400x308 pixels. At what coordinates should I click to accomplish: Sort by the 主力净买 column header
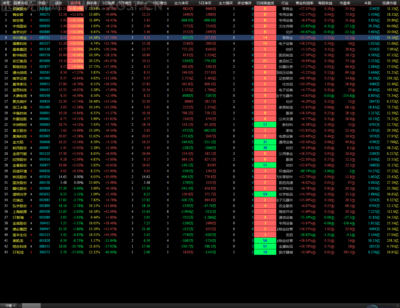click(x=181, y=3)
